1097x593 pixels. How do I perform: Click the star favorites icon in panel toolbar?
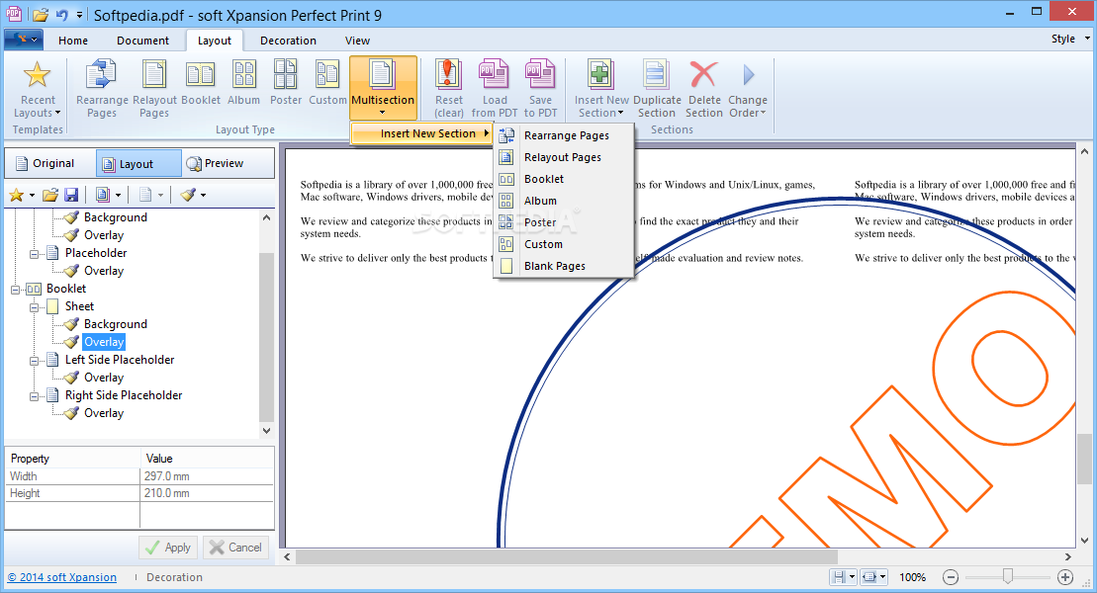[16, 195]
